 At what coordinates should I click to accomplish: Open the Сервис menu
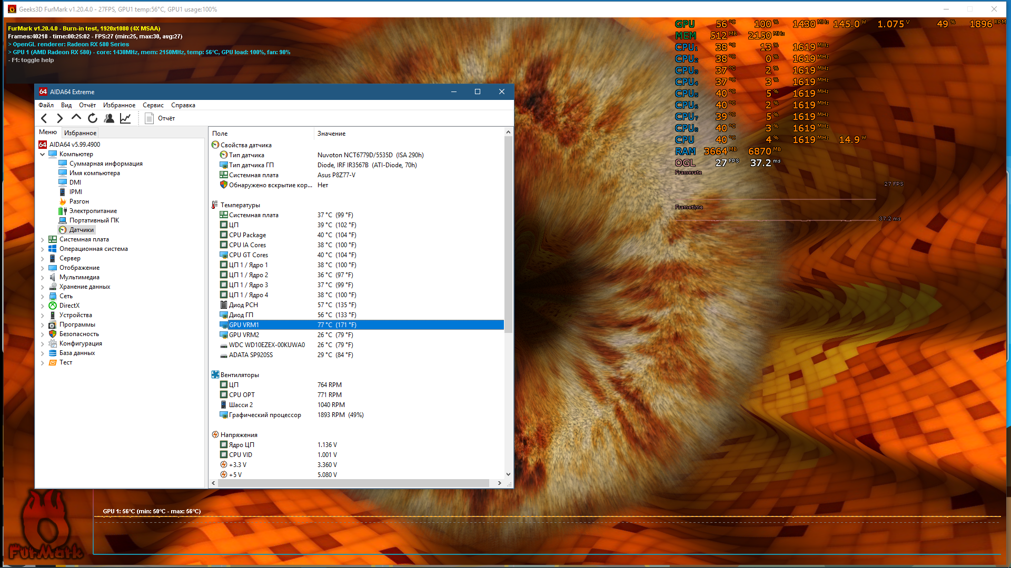click(x=153, y=105)
